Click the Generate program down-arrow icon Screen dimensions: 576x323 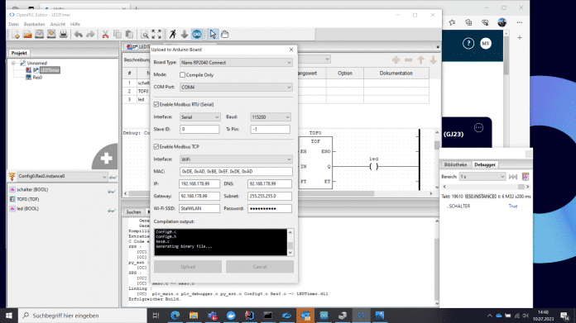point(185,35)
